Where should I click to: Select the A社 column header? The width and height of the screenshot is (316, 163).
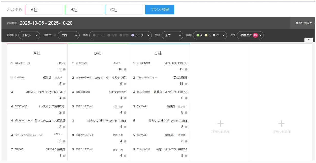click(x=37, y=53)
